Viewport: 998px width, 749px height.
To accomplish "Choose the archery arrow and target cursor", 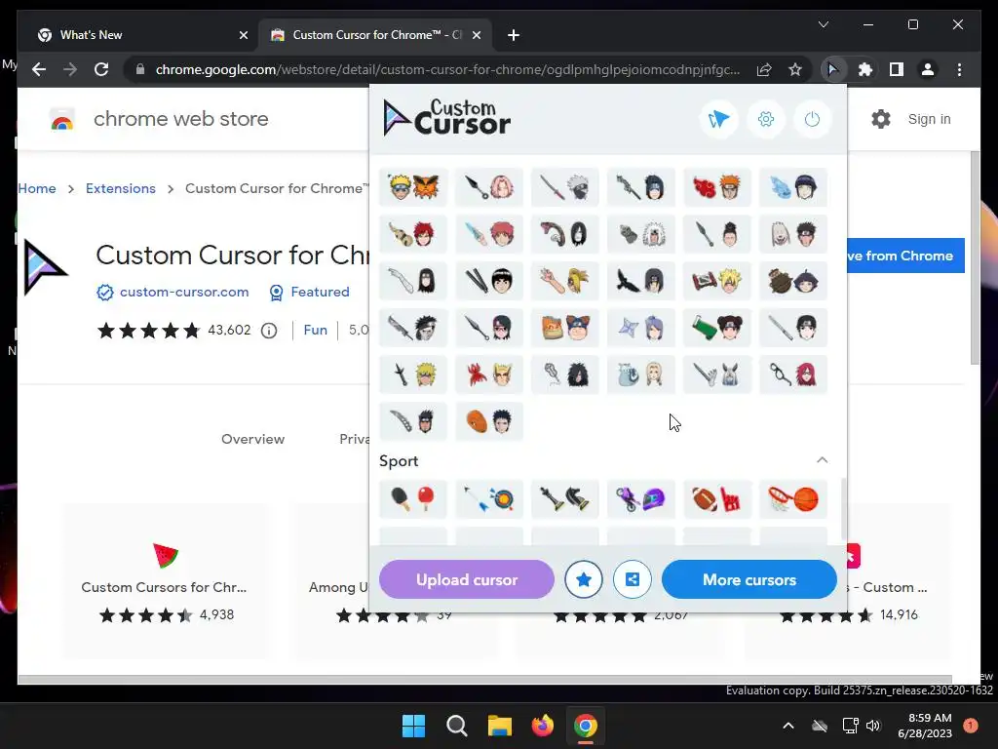I will click(489, 498).
